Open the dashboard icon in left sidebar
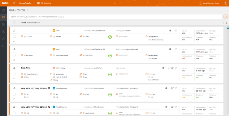 tap(3, 10)
